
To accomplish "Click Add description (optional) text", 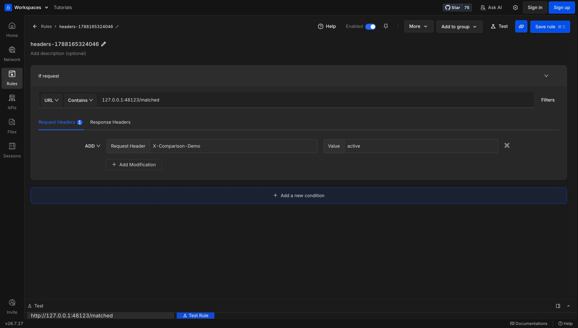I will pos(58,53).
